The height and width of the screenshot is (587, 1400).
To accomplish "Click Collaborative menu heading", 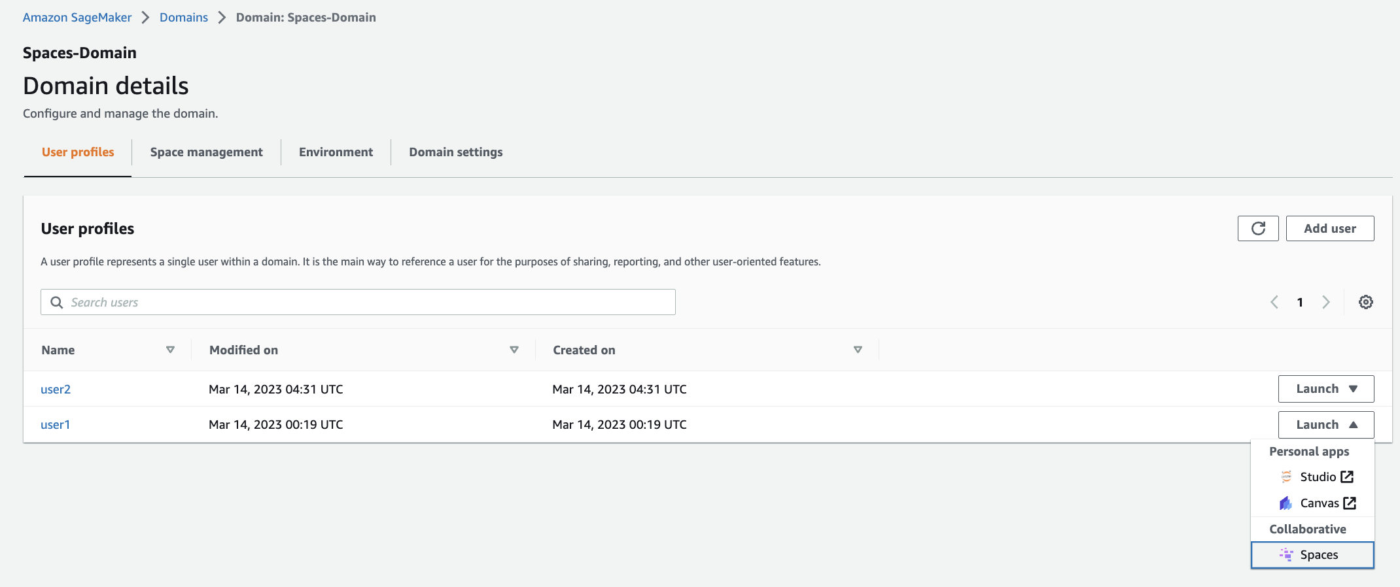I will (1308, 529).
